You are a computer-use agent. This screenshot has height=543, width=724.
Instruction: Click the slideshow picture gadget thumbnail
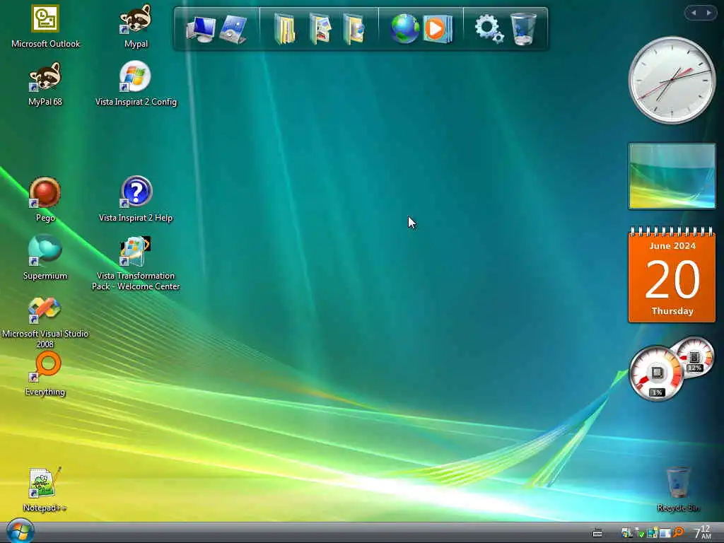click(x=672, y=176)
